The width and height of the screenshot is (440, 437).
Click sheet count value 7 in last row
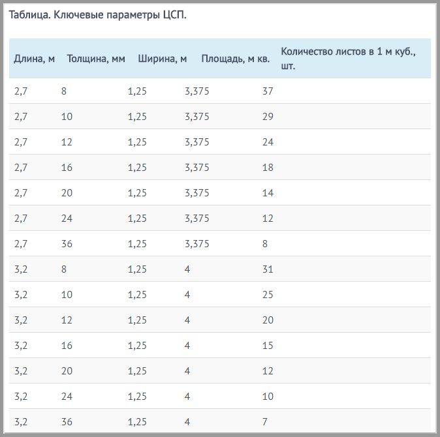tap(264, 422)
